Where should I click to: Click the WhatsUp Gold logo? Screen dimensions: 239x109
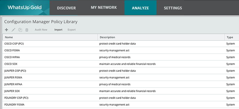tap(25, 7)
